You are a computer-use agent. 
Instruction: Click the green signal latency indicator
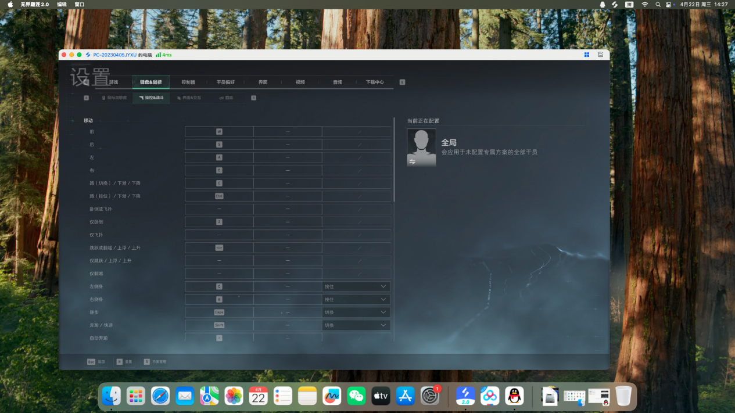point(163,55)
